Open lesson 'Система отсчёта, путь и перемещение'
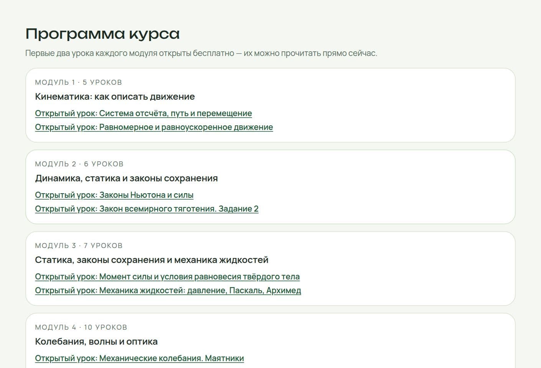Image resolution: width=541 pixels, height=368 pixels. [143, 113]
